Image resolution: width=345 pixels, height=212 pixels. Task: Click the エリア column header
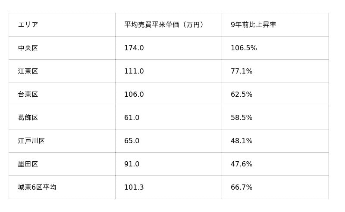[x=28, y=25]
